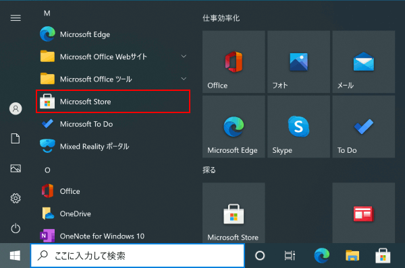This screenshot has height=268, width=405.
Task: Open Microsoft Store from the taskbar
Action: click(383, 256)
